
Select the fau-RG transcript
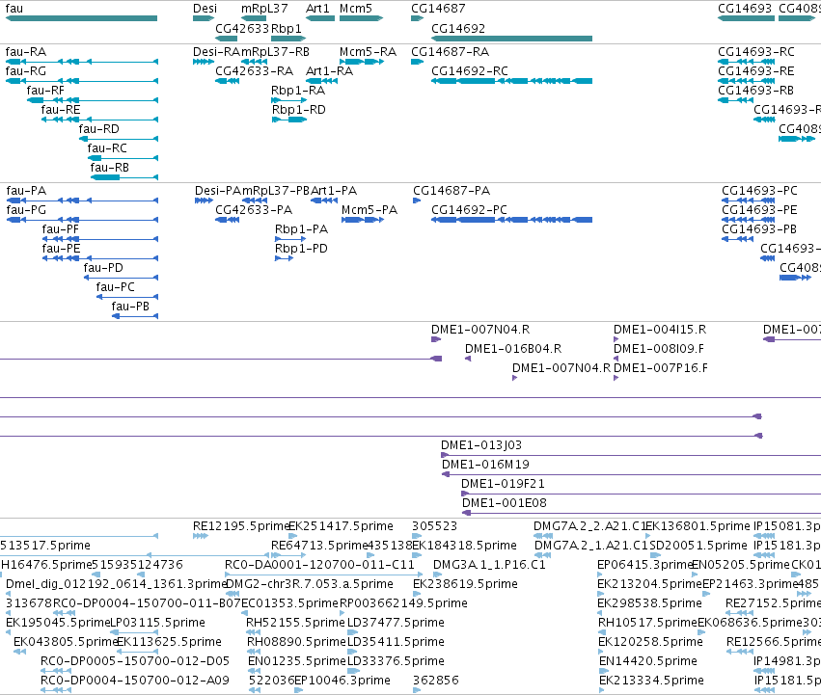82,81
